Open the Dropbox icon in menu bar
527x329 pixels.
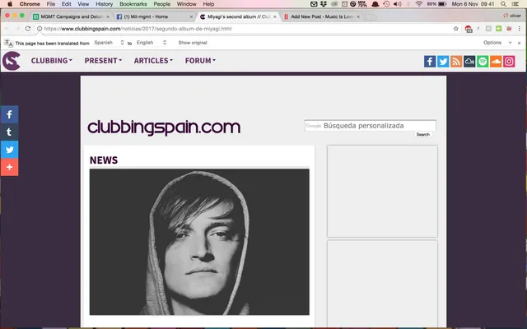pos(324,4)
